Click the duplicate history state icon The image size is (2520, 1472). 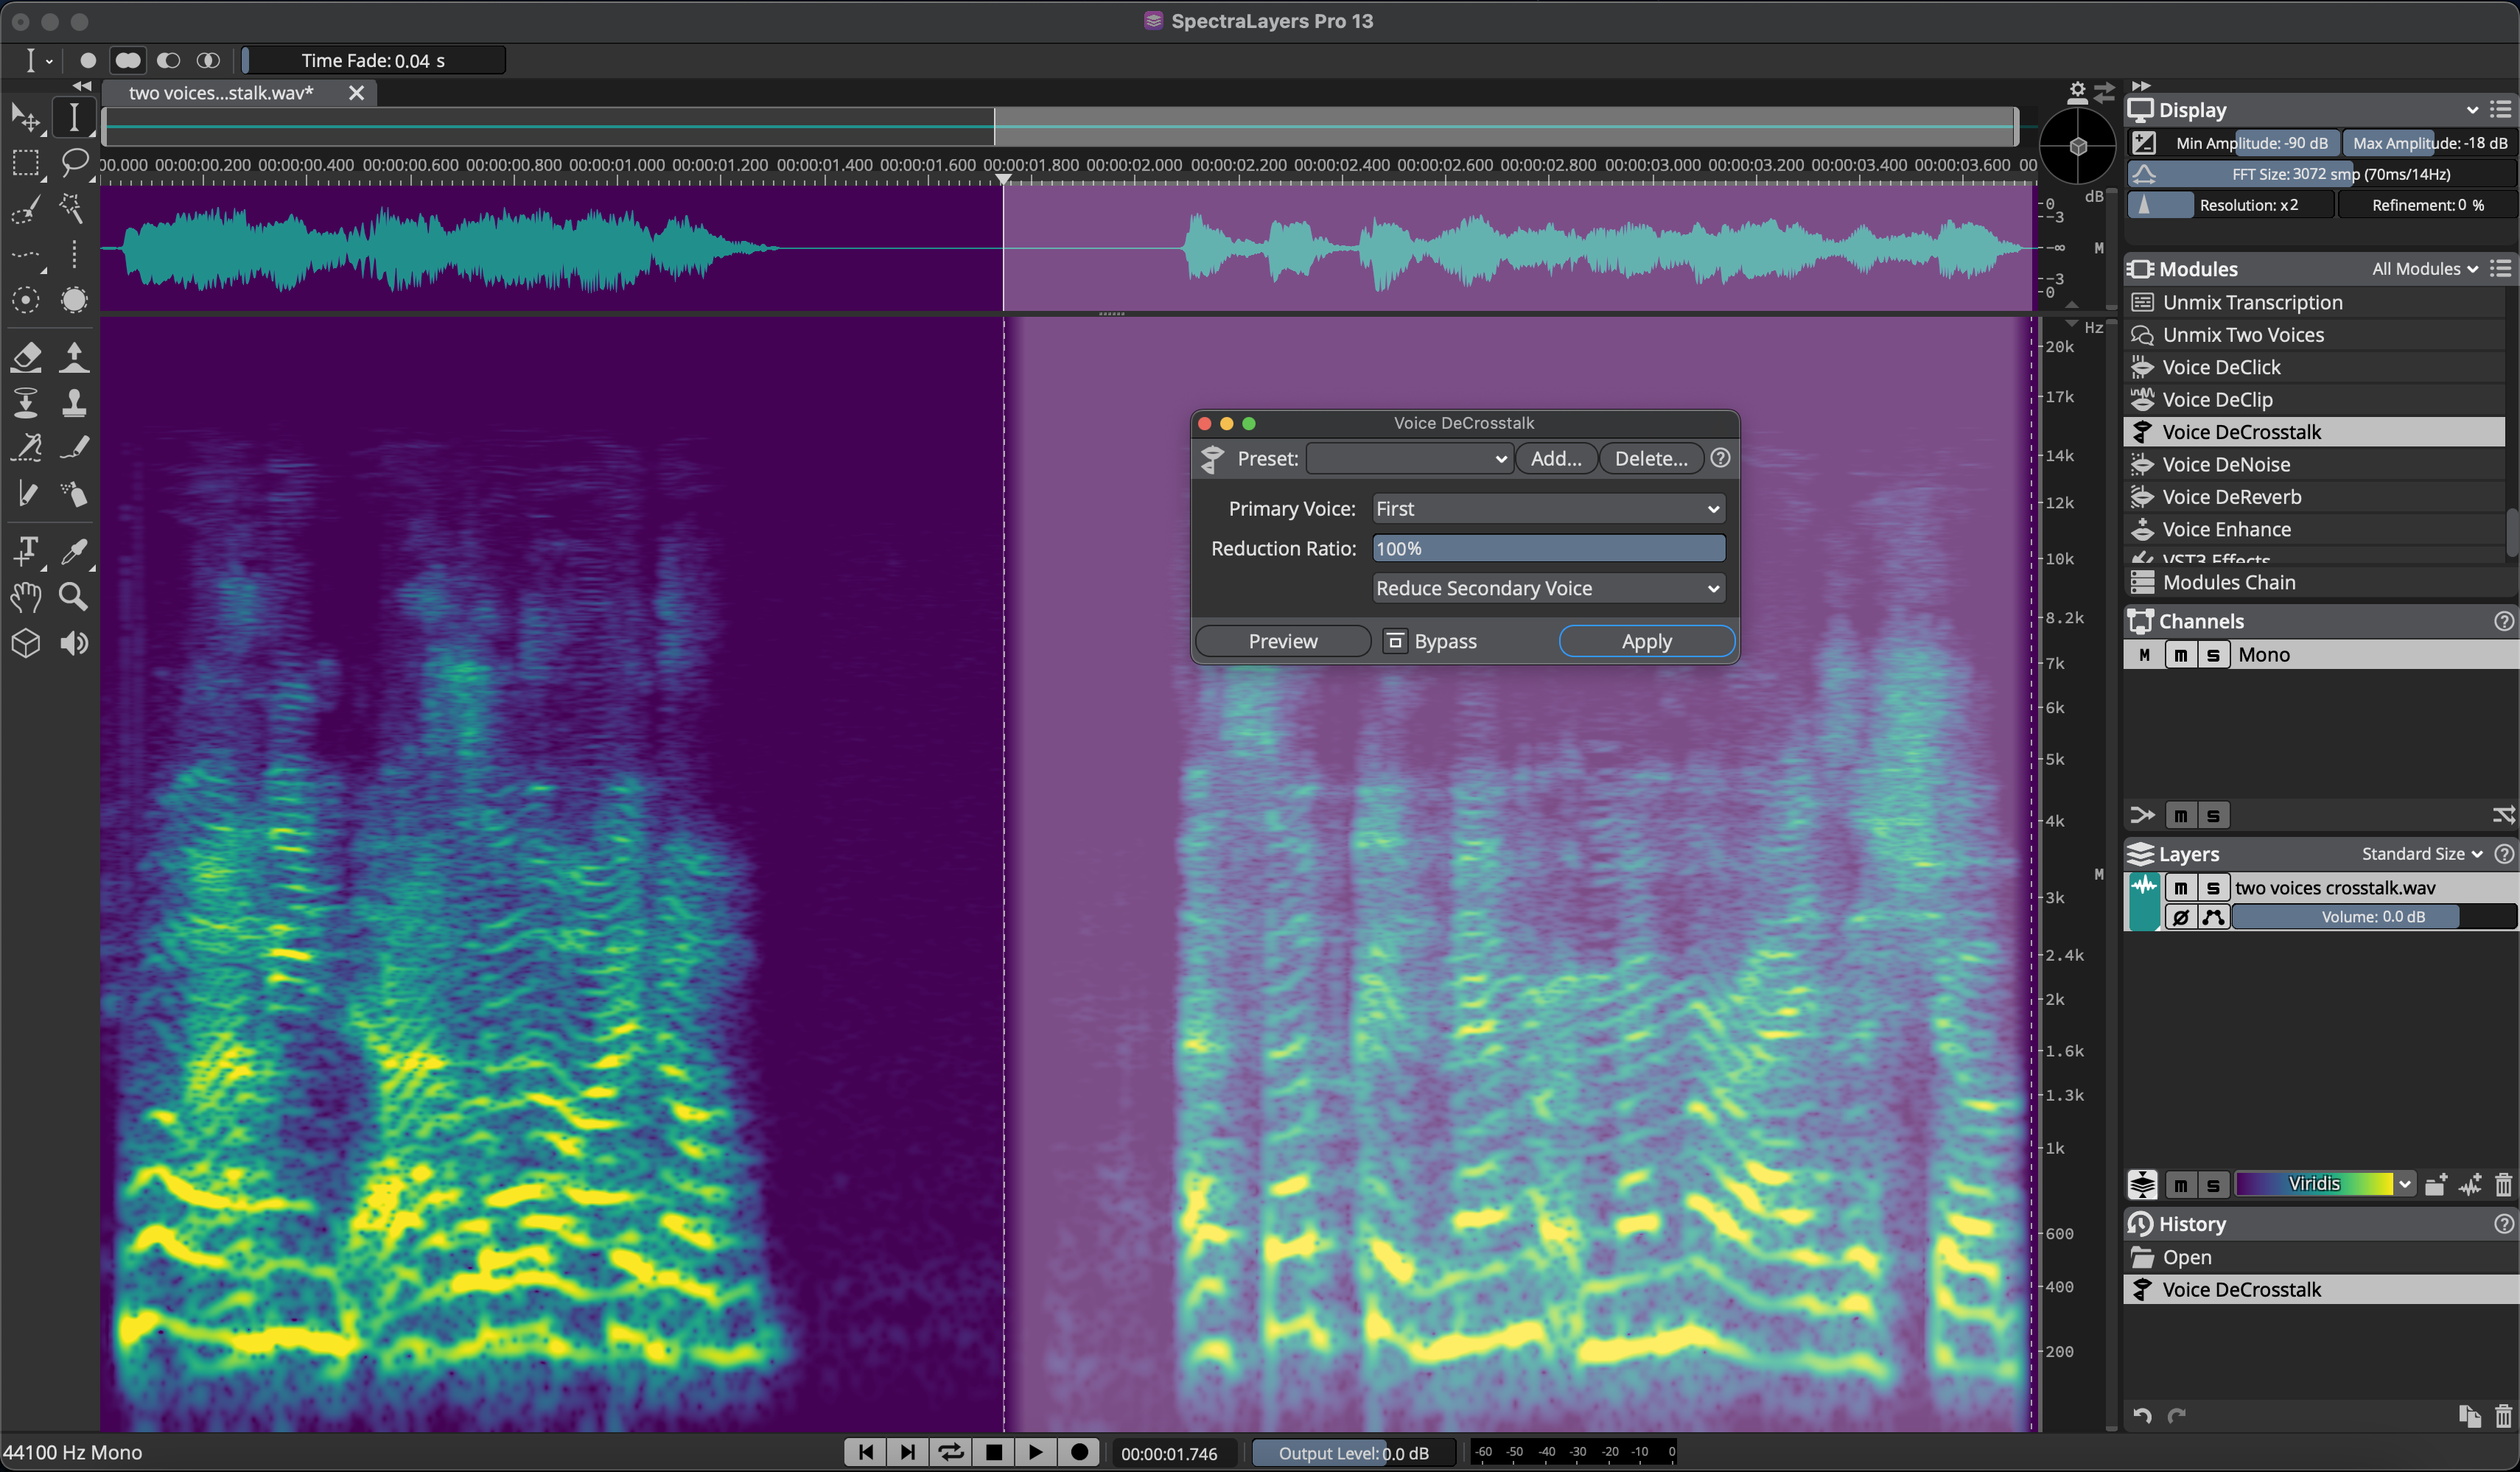click(2470, 1416)
